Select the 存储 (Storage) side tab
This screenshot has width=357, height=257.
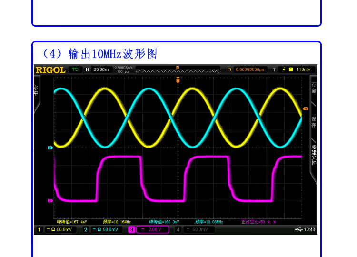tap(314, 88)
